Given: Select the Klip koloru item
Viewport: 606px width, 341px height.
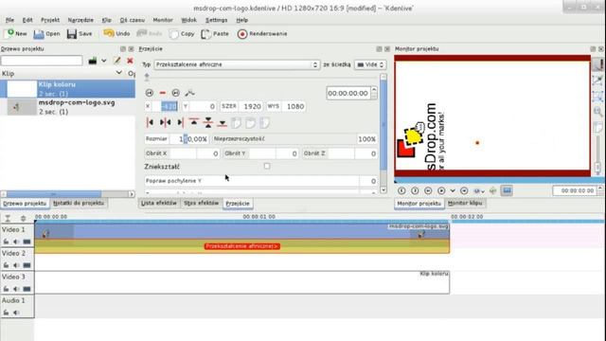Looking at the screenshot, I should [x=67, y=88].
